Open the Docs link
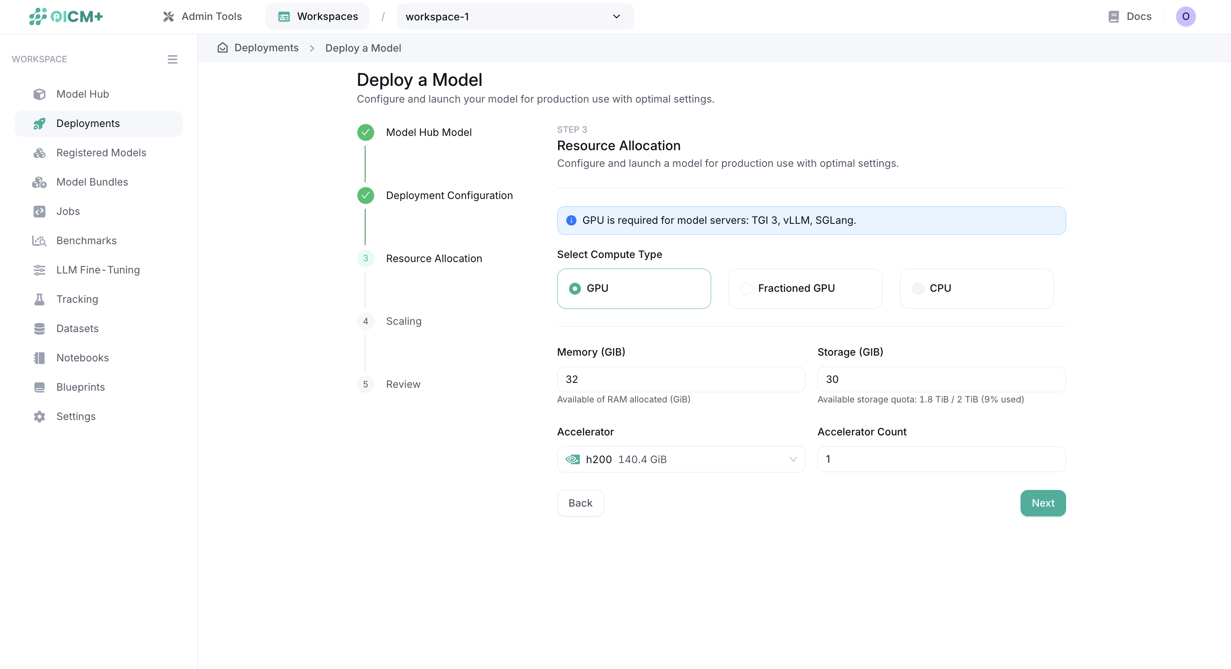Screen dimensions: 1231x669 click(x=1130, y=17)
